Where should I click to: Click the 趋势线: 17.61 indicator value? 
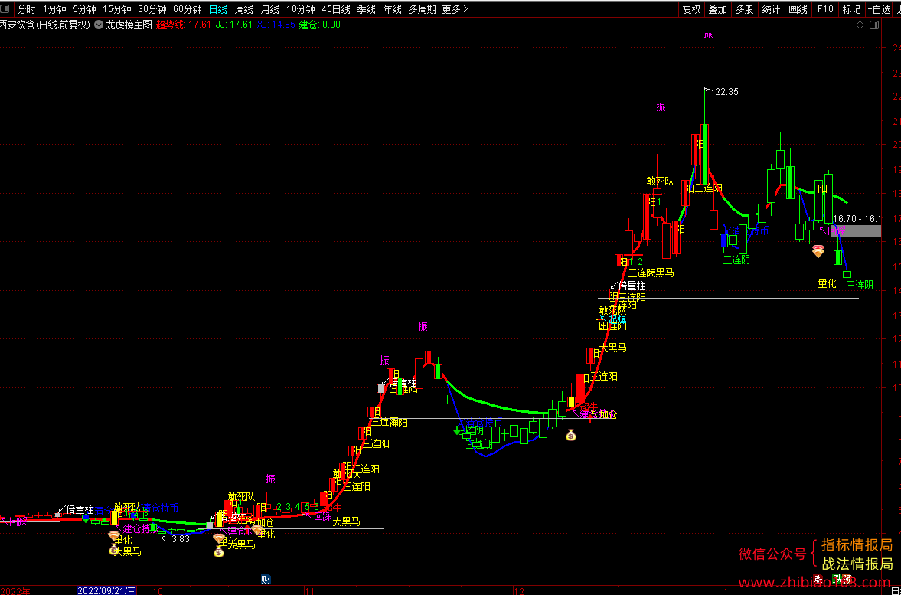coord(184,25)
